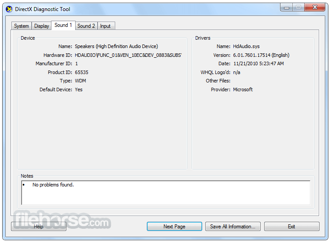The height and width of the screenshot is (242, 331).
Task: Click Default Device value 'Yes'
Action: click(x=79, y=89)
